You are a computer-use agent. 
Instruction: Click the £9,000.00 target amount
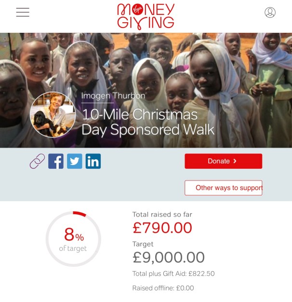(x=169, y=257)
